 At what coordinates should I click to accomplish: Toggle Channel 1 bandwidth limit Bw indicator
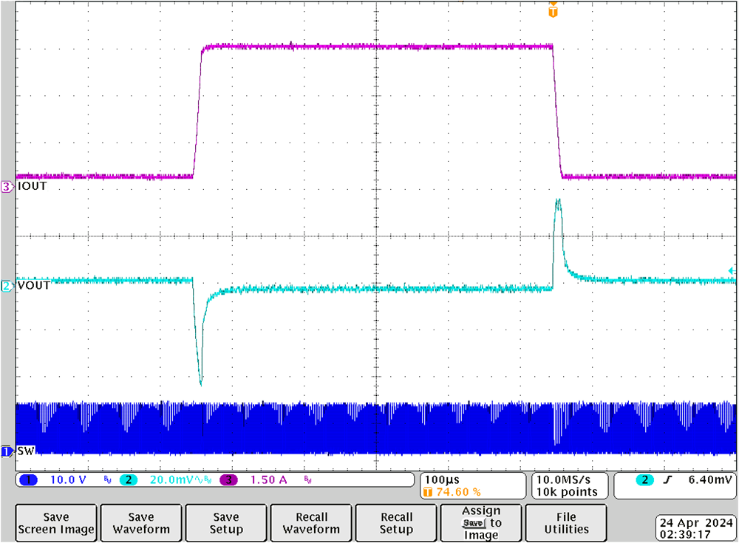106,480
